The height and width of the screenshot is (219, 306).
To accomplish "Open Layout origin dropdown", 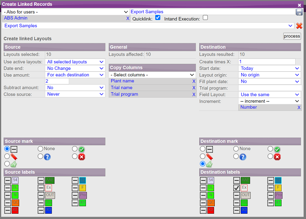I will click(270, 75).
